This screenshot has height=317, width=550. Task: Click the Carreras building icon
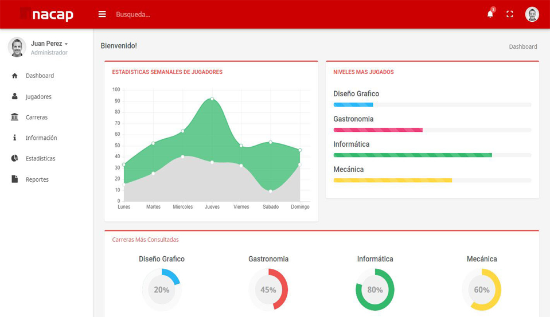click(15, 118)
